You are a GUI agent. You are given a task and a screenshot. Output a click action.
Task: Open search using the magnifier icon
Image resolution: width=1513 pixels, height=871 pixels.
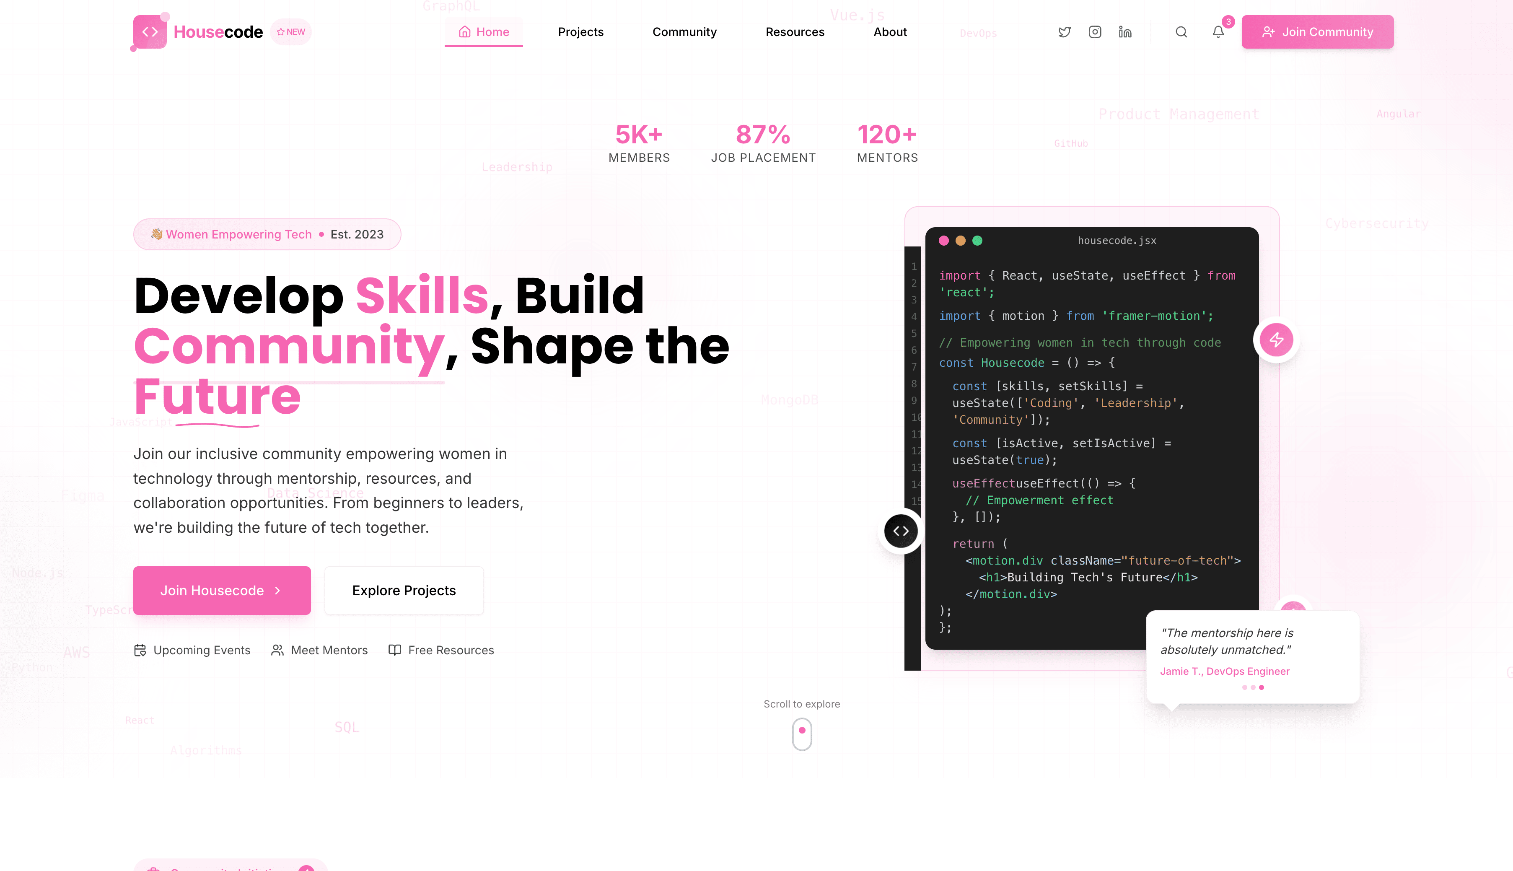tap(1181, 32)
